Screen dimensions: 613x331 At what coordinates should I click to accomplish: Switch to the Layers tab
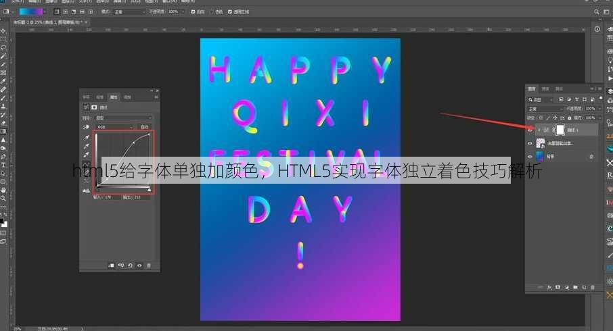click(532, 89)
